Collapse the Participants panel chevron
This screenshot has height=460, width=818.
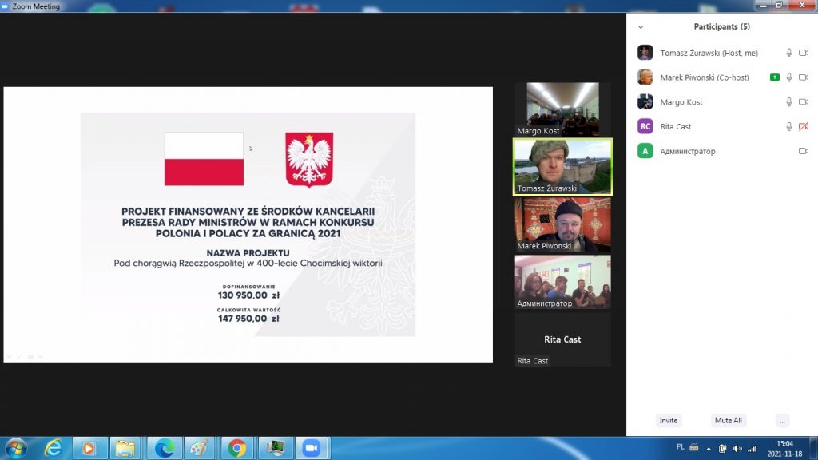[641, 26]
